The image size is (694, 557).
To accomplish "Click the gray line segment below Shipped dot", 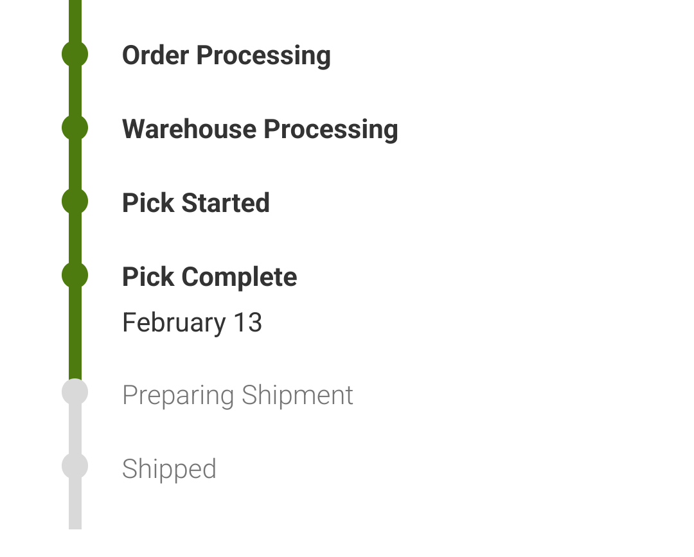I will pos(75,504).
